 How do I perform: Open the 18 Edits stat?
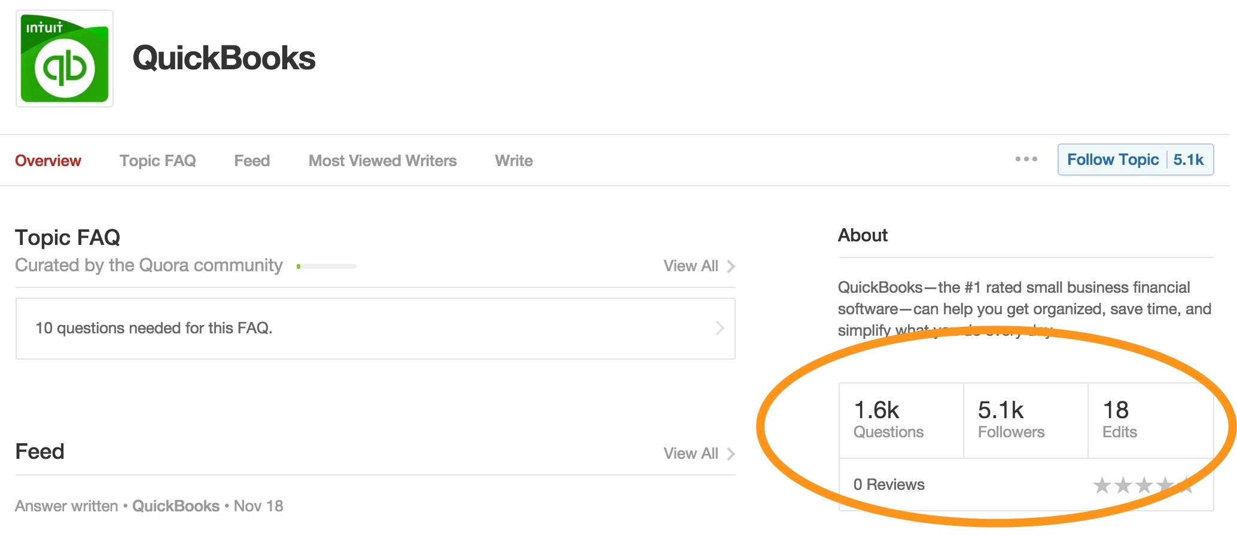pyautogui.click(x=1119, y=420)
